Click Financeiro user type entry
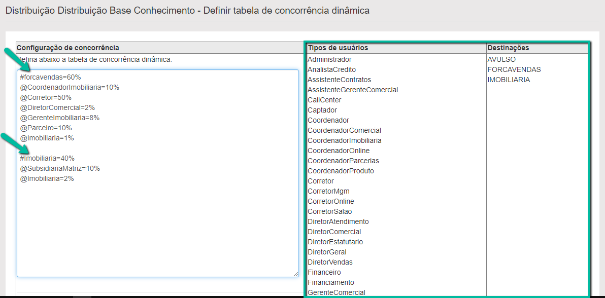This screenshot has height=298, width=605. 324,272
